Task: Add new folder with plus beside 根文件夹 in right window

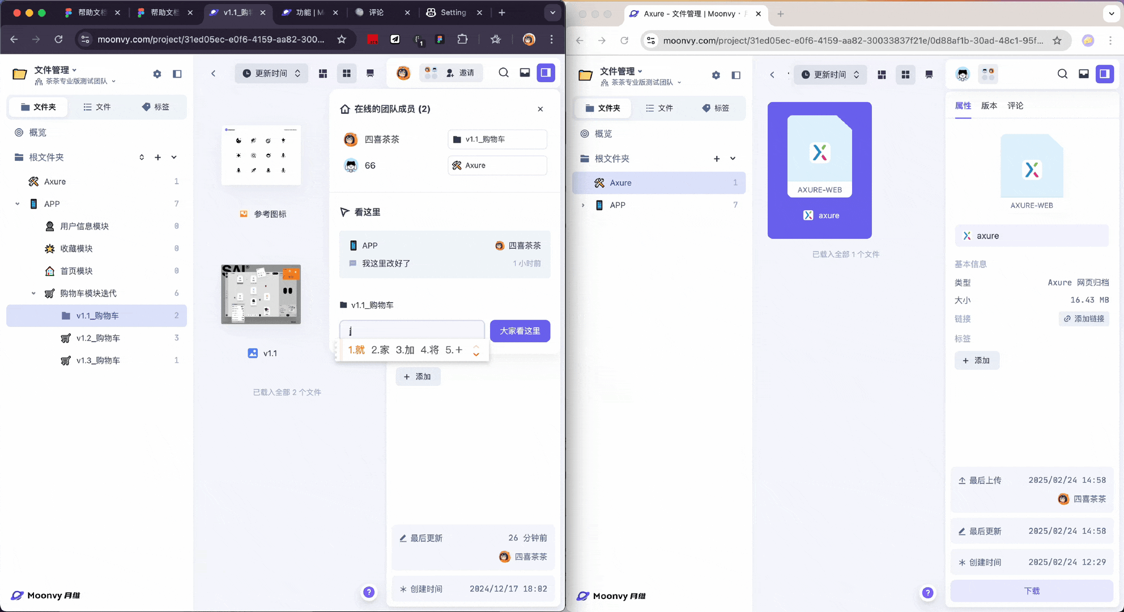Action: [717, 159]
